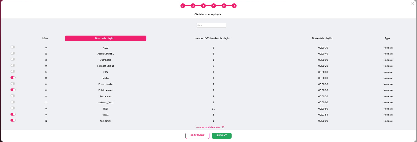417x142 pixels.
Task: Click the GLS playlist network icon
Action: coord(46,72)
